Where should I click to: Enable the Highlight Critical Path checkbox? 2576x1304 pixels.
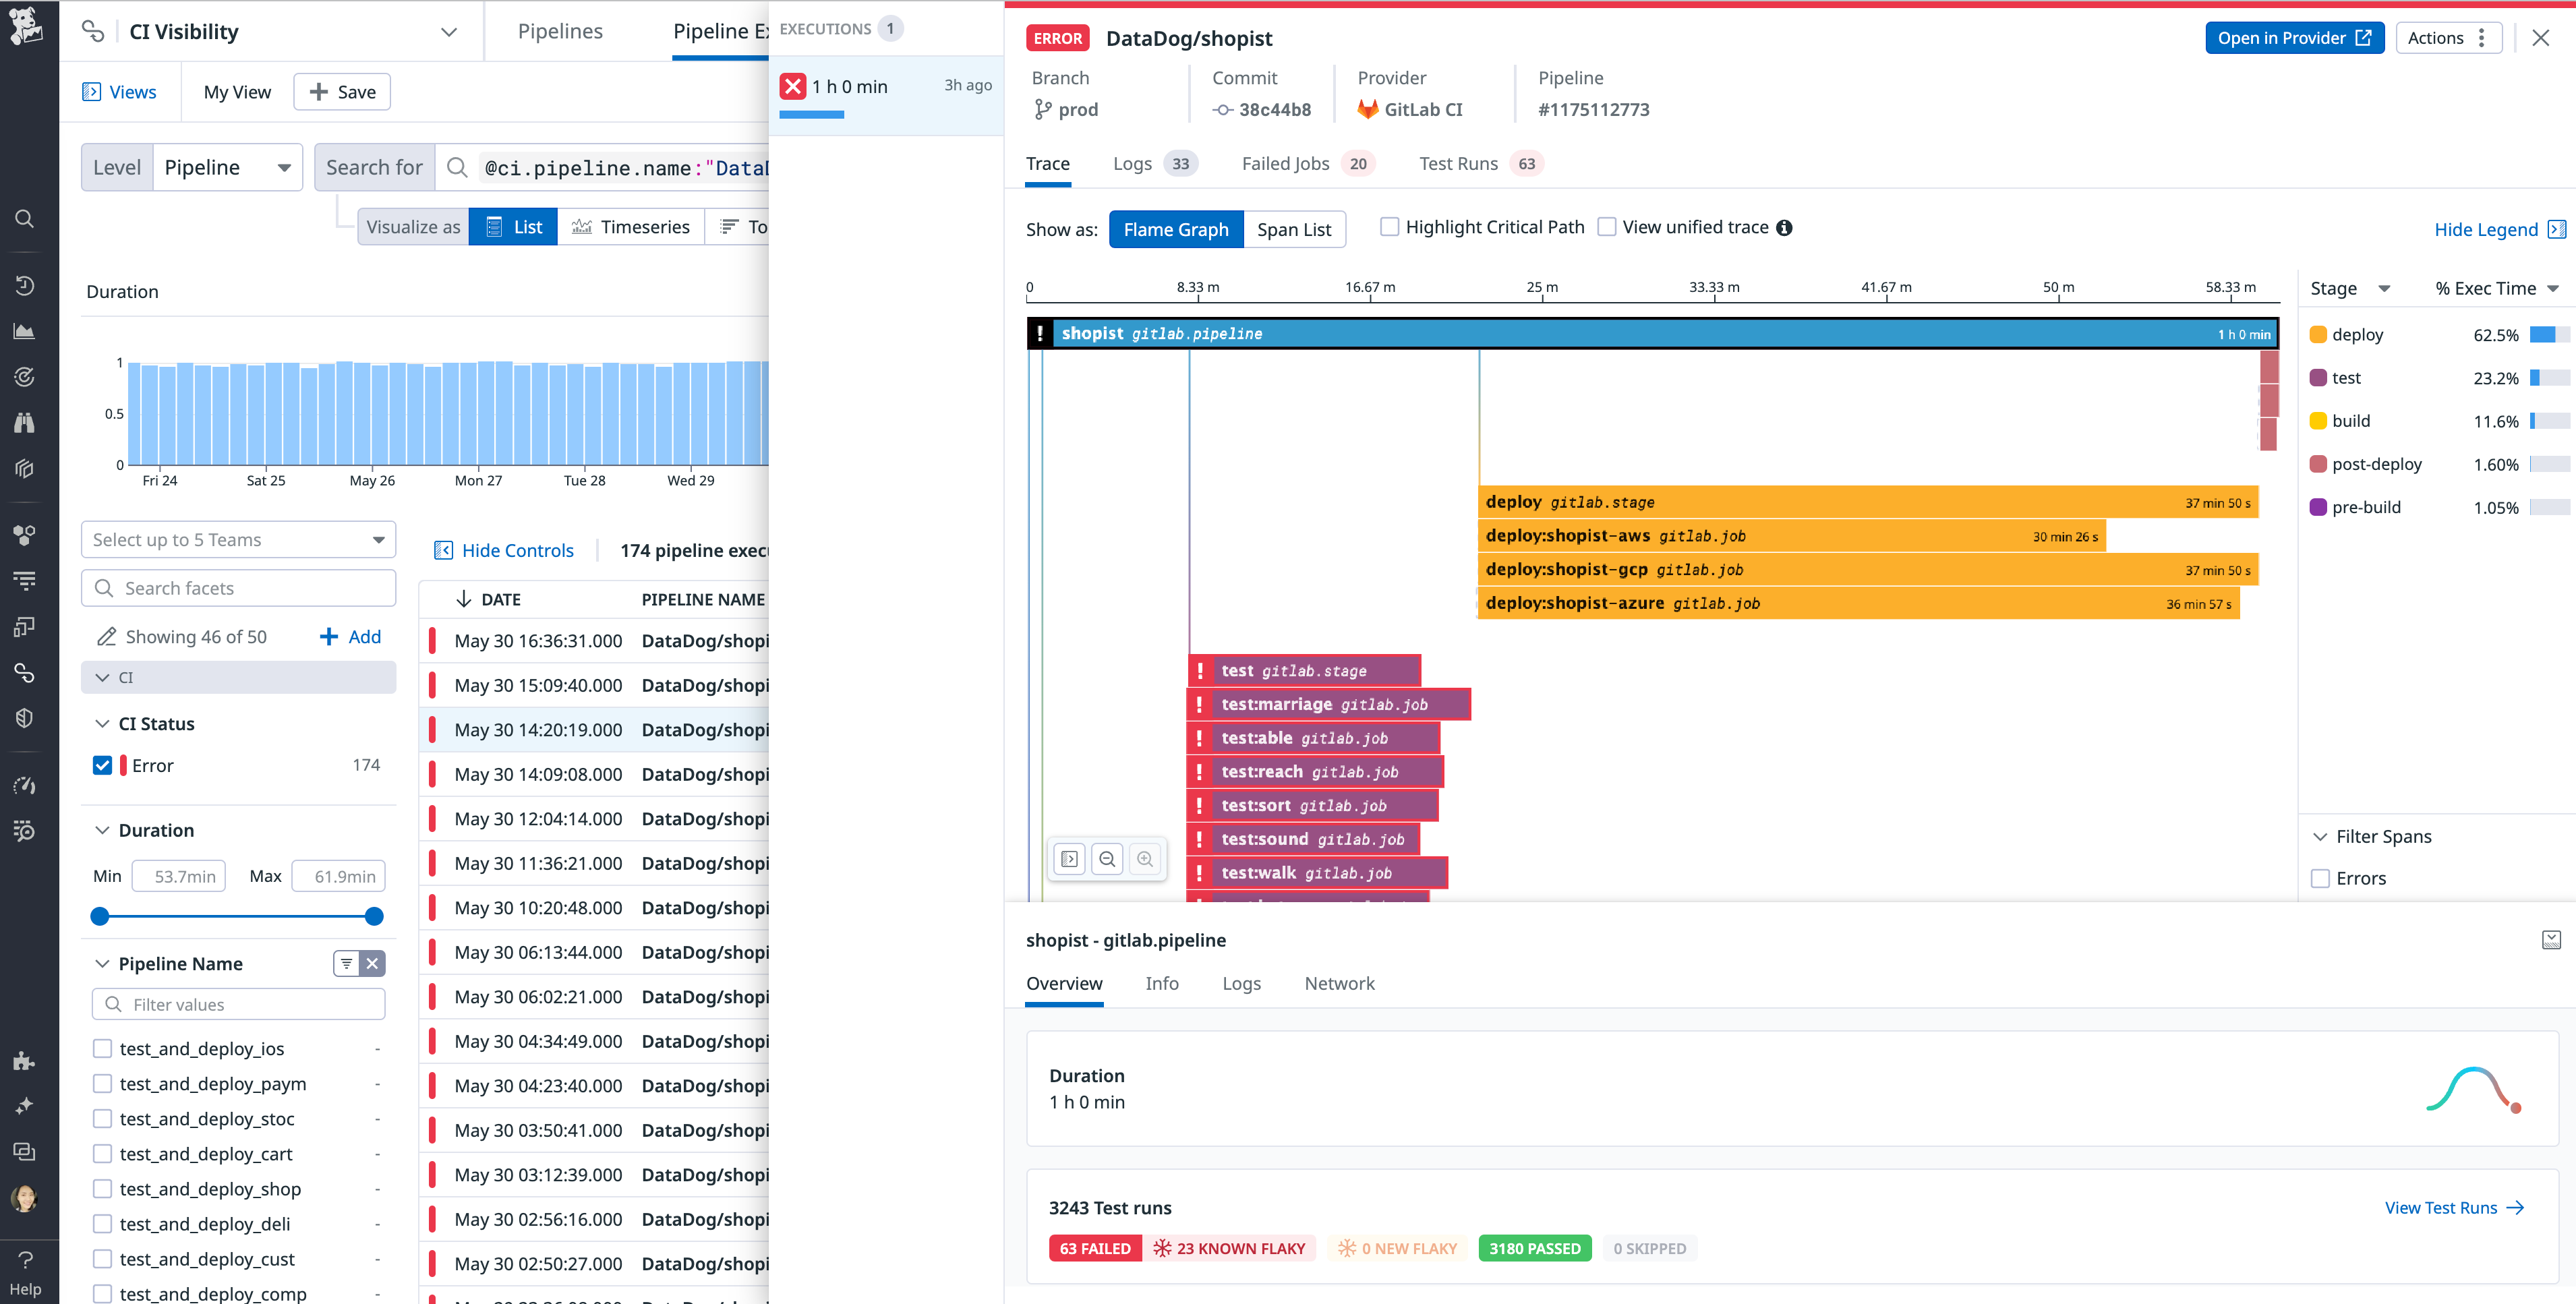(1389, 226)
